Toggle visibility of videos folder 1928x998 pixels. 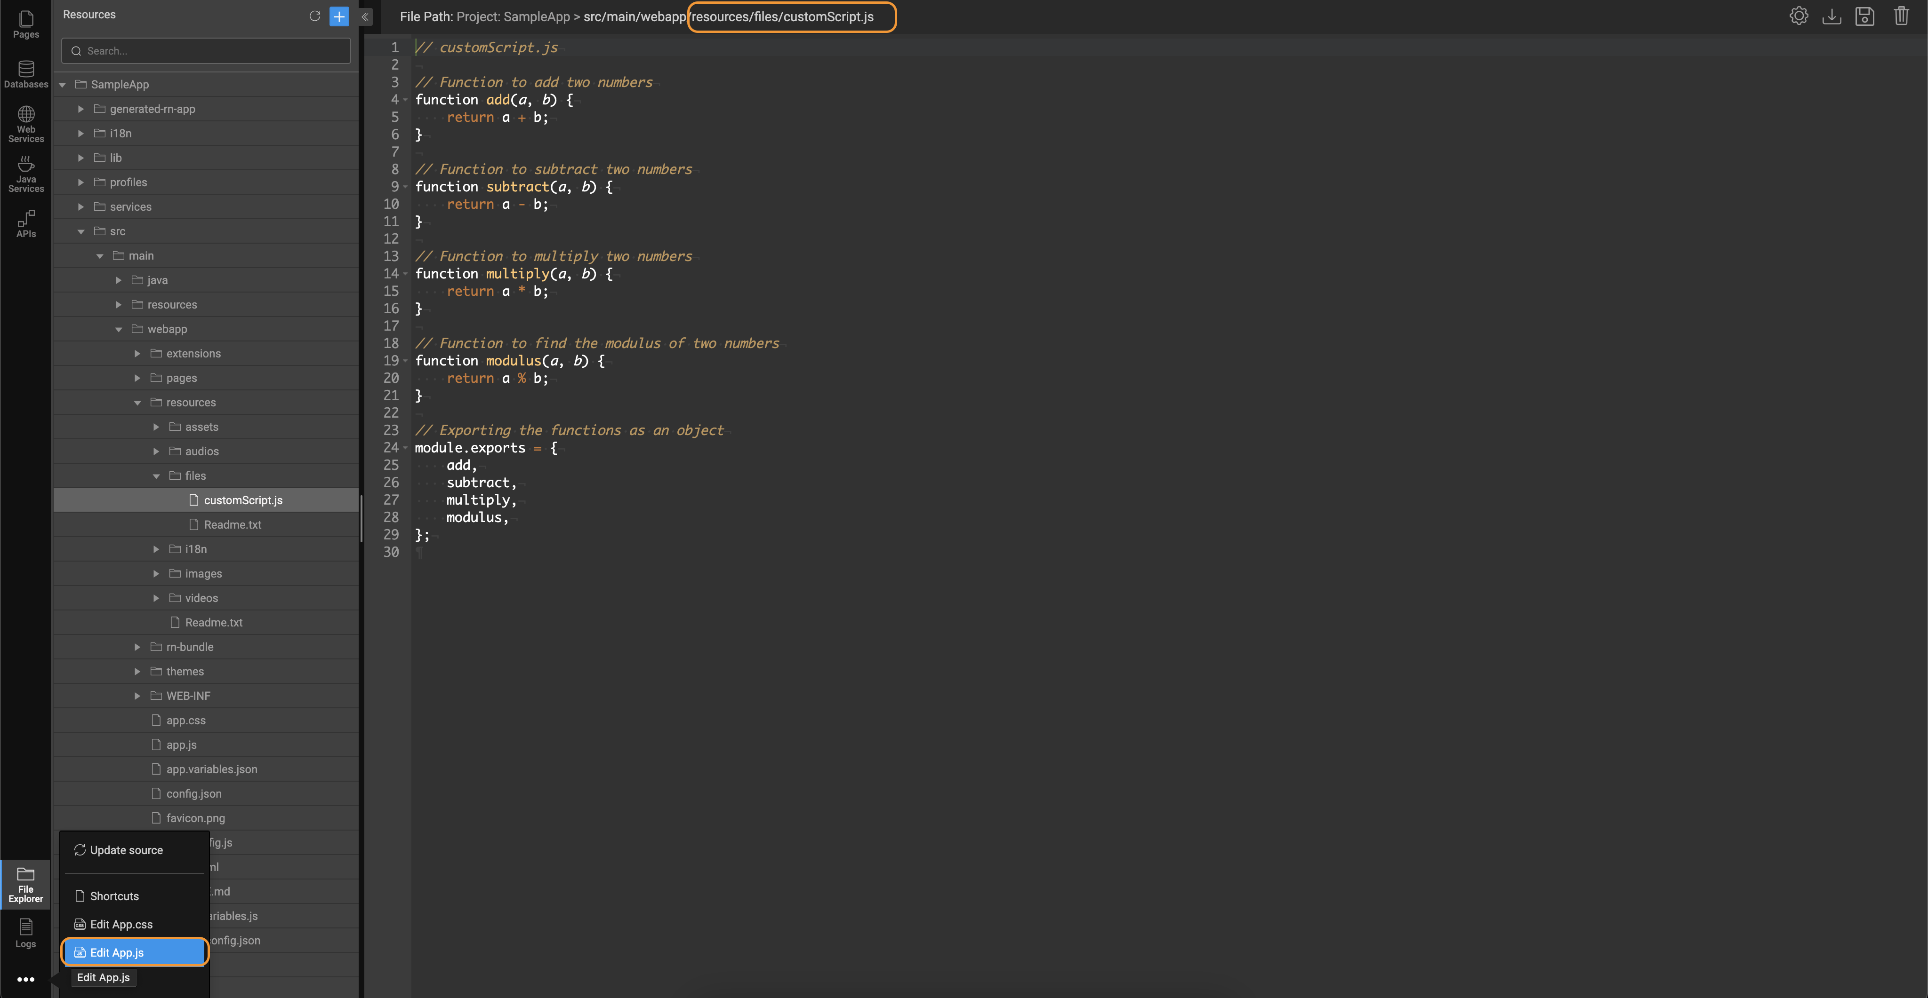[x=154, y=597]
